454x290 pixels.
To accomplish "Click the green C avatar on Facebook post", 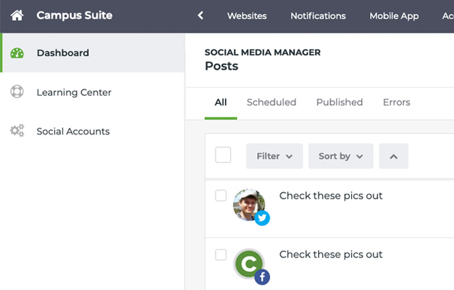I will pyautogui.click(x=248, y=263).
